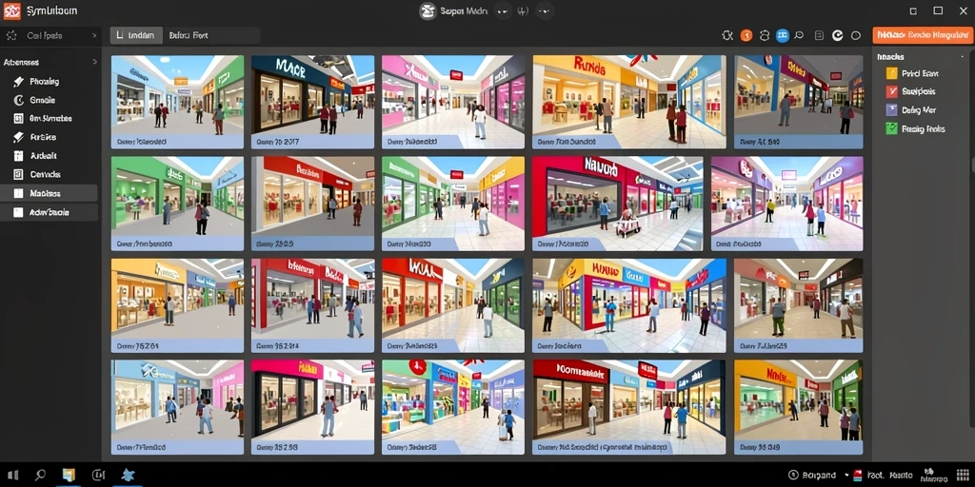This screenshot has height=487, width=975.
Task: Click the blue round icon in the top toolbar
Action: 783,36
